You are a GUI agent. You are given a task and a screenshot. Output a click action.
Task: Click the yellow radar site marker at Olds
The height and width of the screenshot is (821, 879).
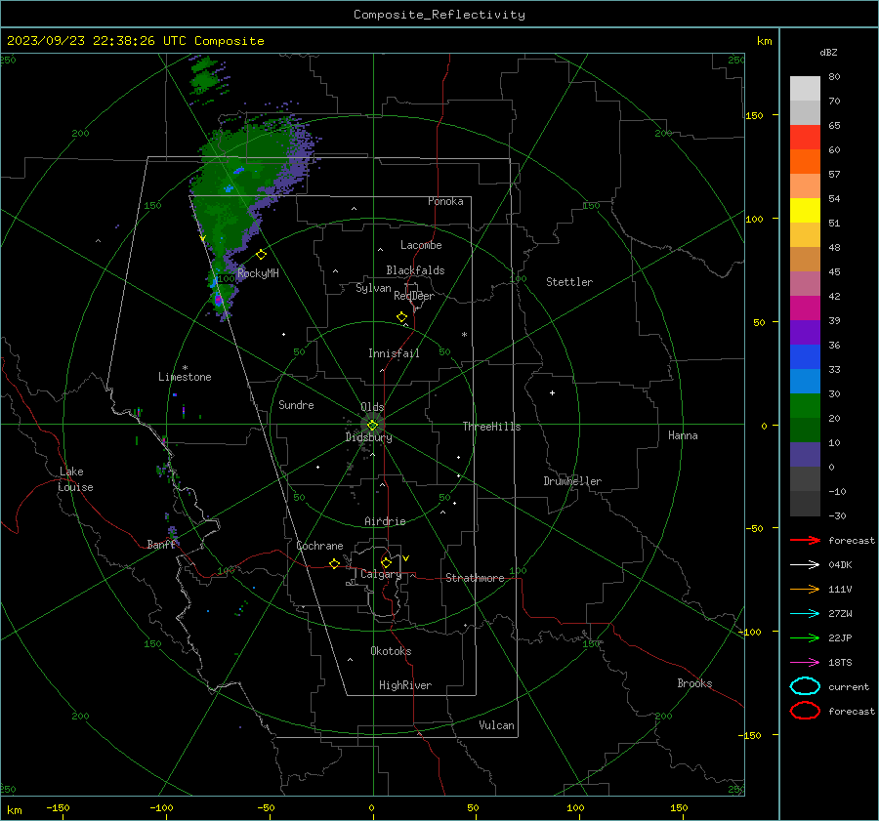point(372,426)
